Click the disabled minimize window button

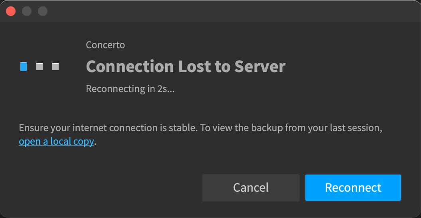click(x=27, y=11)
